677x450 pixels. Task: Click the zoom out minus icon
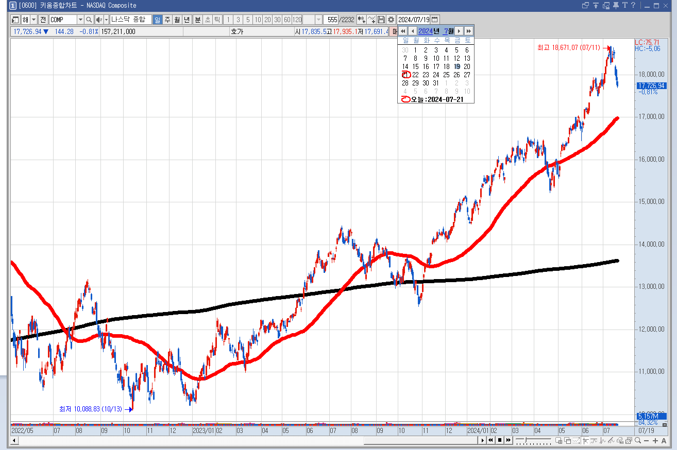pyautogui.click(x=647, y=441)
